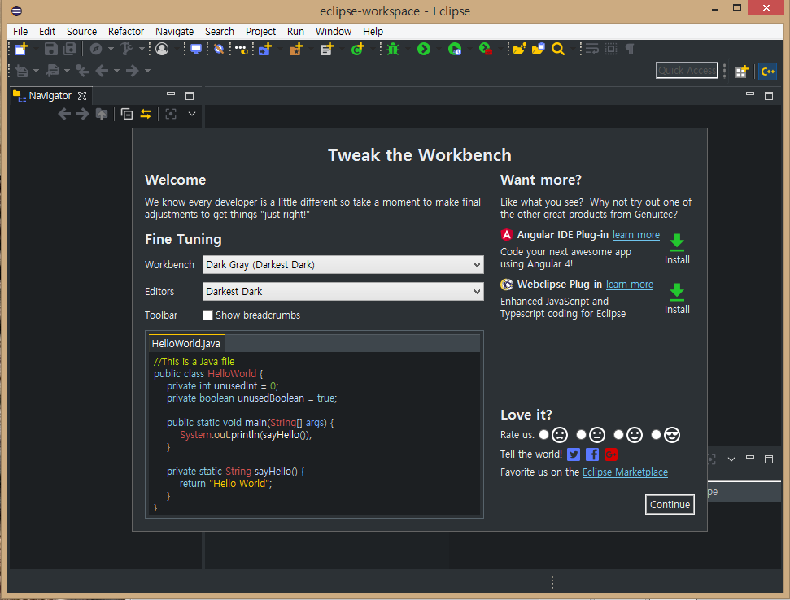The width and height of the screenshot is (790, 600).
Task: Share on Google Plus icon
Action: [611, 454]
